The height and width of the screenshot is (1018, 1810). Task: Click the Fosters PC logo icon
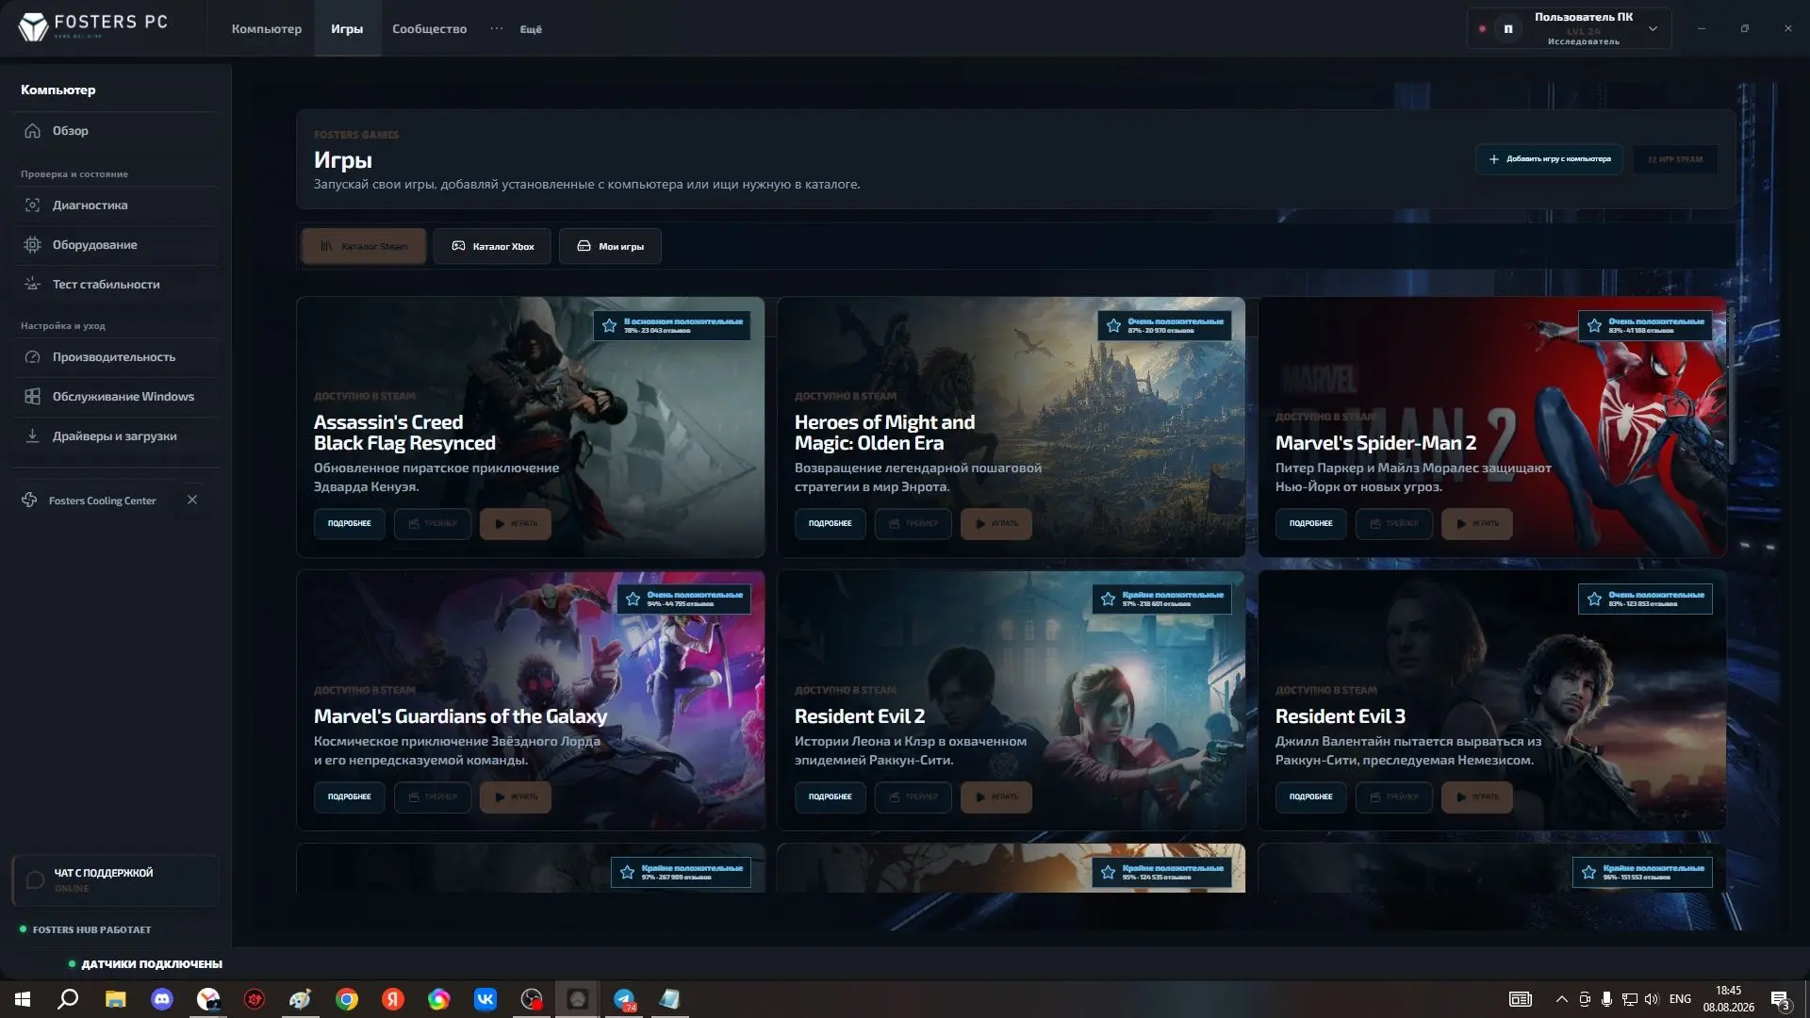pos(33,27)
